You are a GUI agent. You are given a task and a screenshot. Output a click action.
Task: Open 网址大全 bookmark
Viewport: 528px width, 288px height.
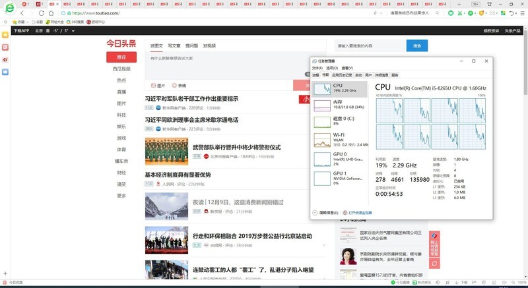point(55,22)
